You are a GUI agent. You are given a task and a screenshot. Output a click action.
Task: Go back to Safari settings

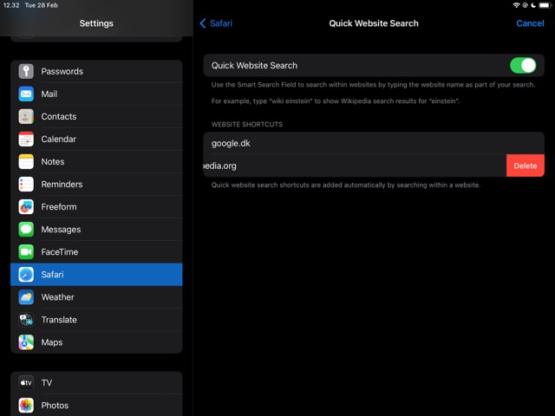(216, 23)
